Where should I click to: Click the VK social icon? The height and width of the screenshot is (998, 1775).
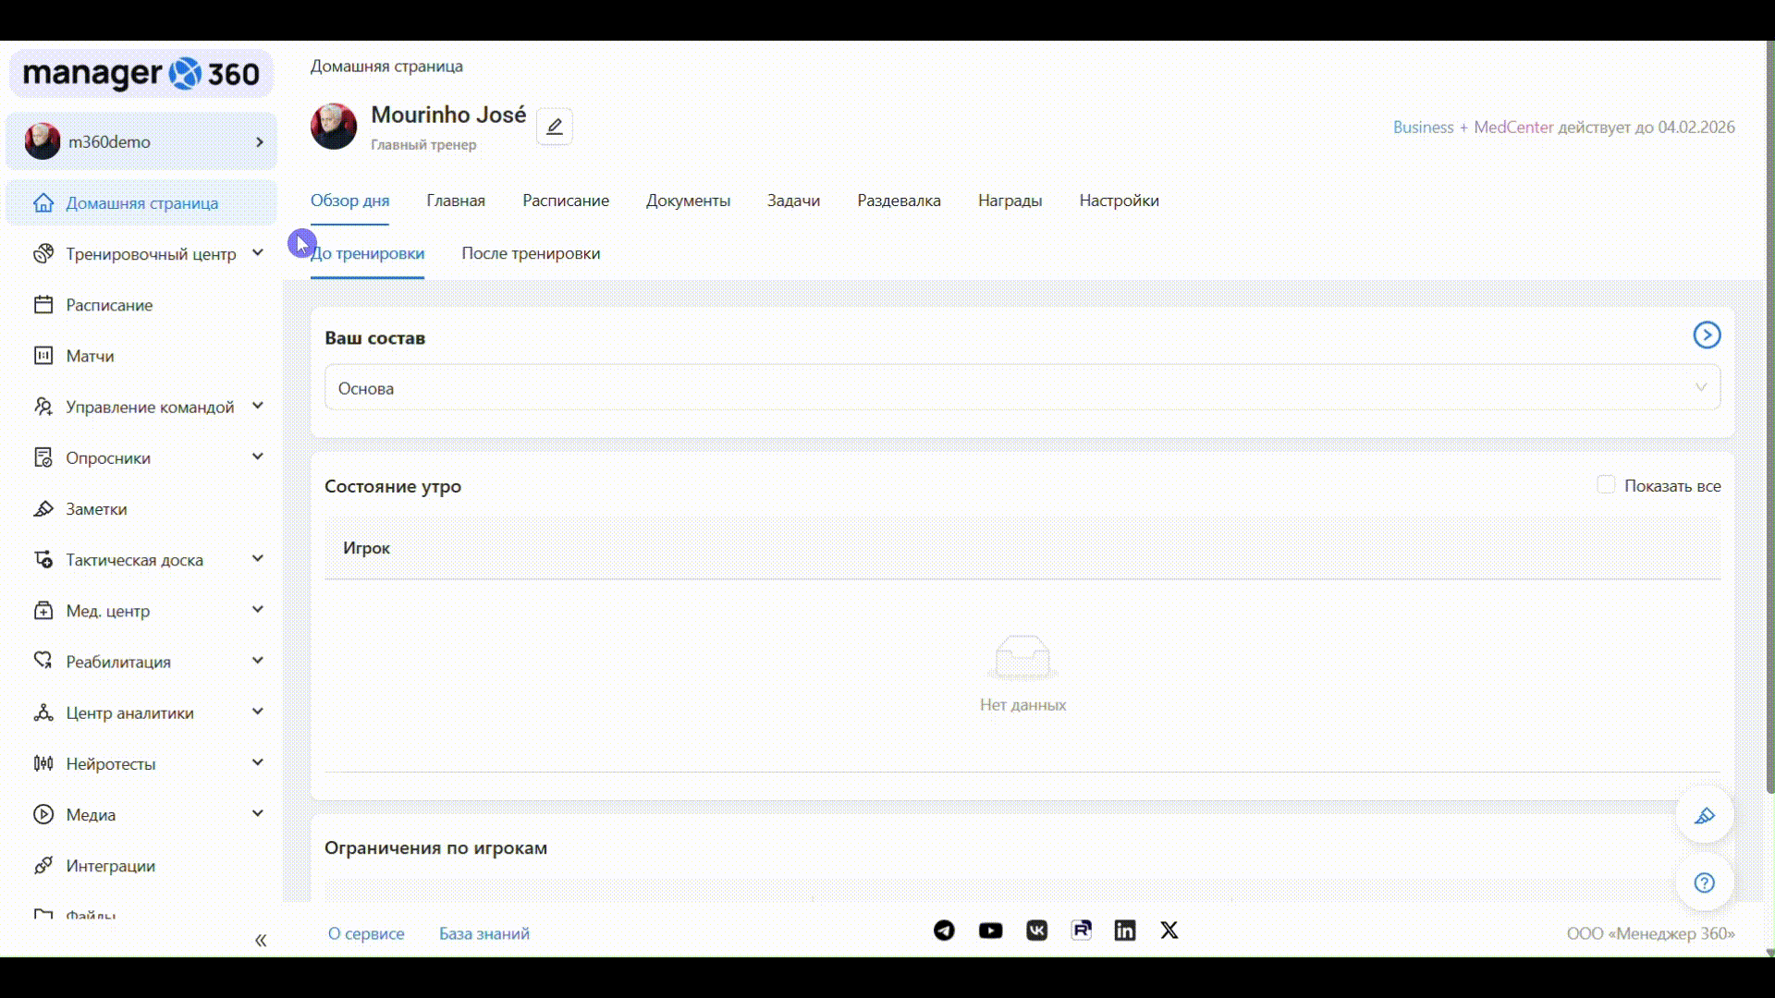point(1036,931)
